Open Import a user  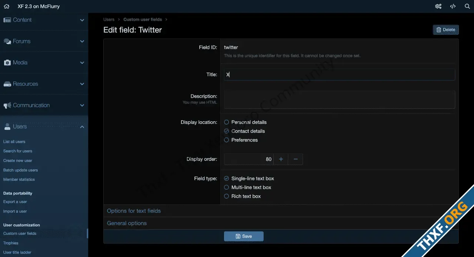coord(15,211)
